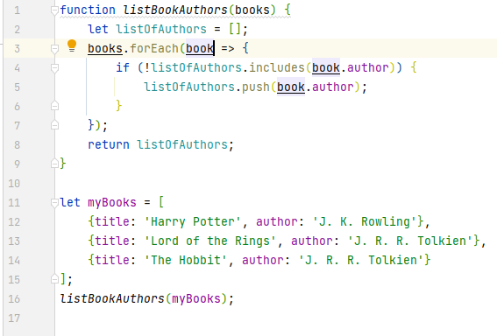
Task: Click the 'let' keyword on line 2
Action: click(x=98, y=29)
